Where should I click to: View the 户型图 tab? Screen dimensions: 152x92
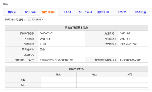point(122,12)
